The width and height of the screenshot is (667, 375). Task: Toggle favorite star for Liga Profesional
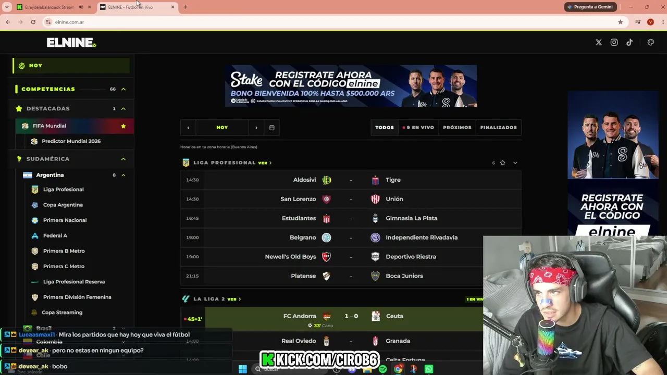click(x=503, y=163)
